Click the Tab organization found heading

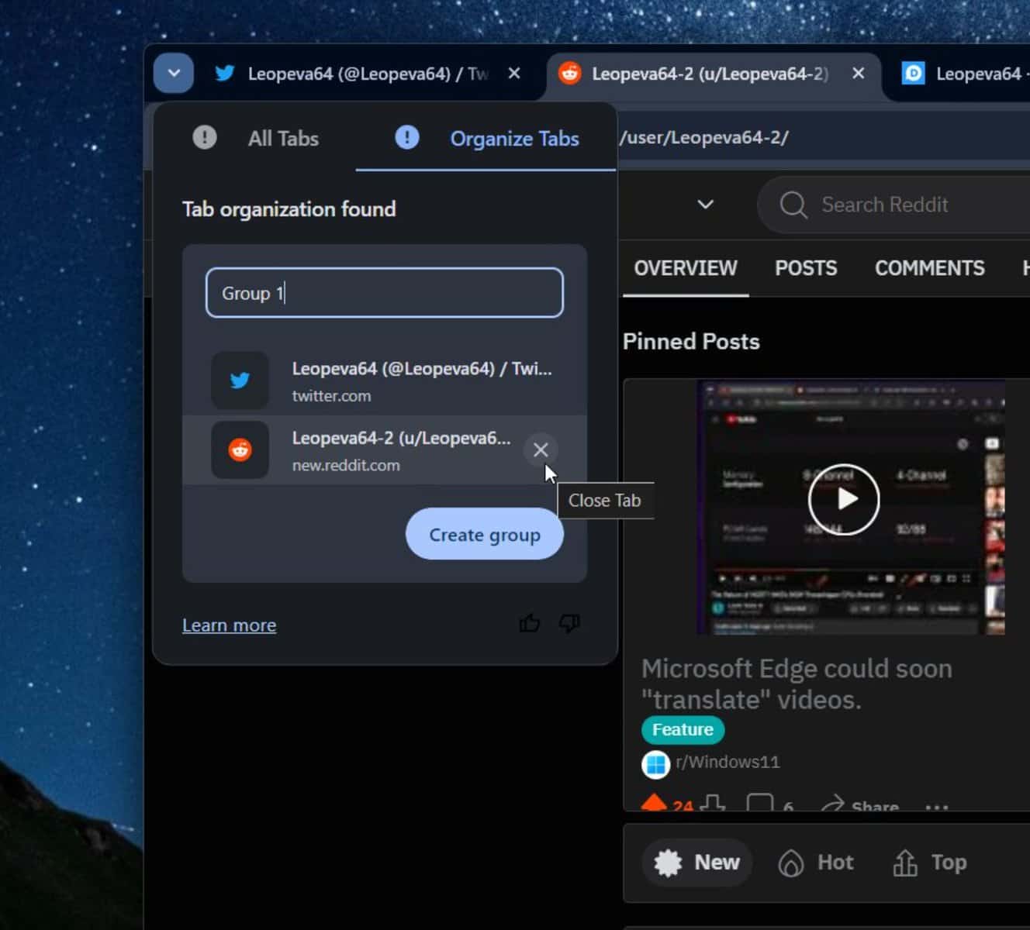pyautogui.click(x=289, y=209)
